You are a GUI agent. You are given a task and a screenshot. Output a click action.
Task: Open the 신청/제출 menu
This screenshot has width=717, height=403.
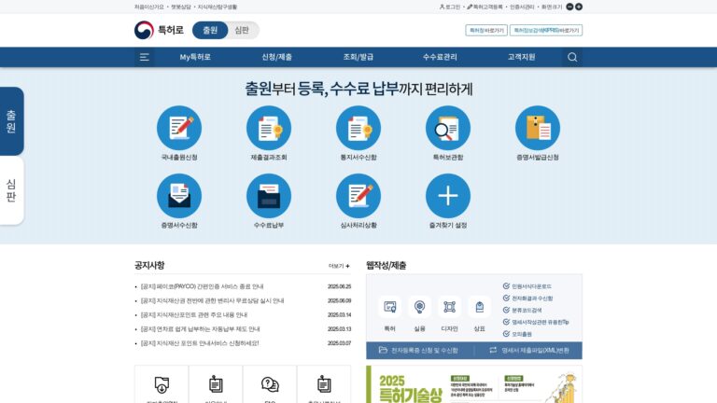[x=276, y=57]
